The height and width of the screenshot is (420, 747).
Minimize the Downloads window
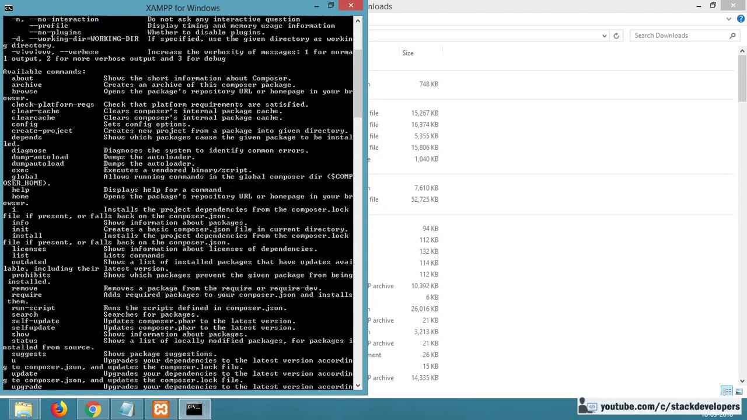coord(699,6)
